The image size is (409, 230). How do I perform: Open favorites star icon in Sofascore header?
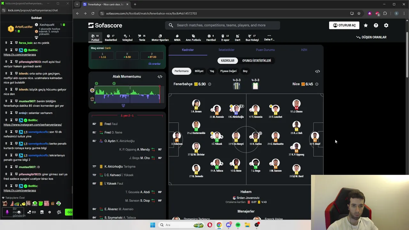pos(366,25)
